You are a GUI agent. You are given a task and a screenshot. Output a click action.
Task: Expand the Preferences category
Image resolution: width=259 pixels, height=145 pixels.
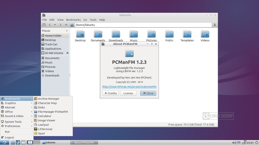17,126
